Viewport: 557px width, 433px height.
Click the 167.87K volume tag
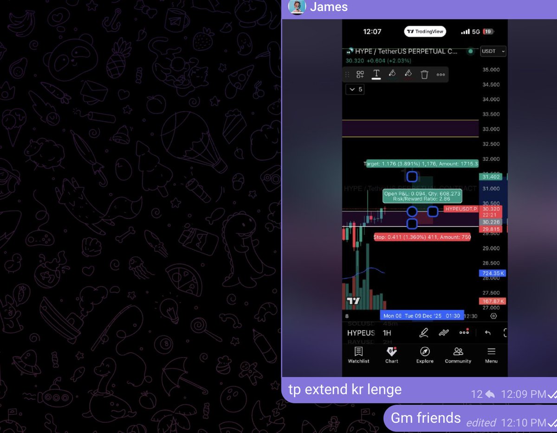click(492, 301)
